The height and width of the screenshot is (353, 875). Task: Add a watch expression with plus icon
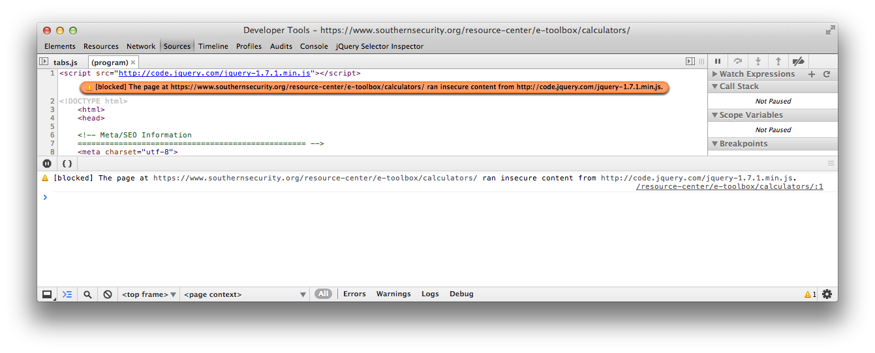(x=812, y=74)
